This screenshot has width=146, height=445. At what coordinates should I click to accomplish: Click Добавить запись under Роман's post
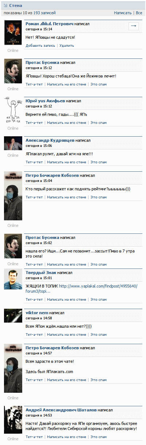(x=40, y=46)
